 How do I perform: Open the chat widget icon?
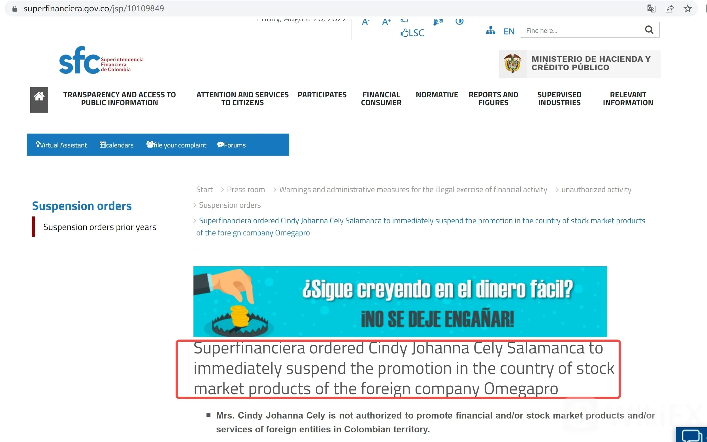[692, 435]
